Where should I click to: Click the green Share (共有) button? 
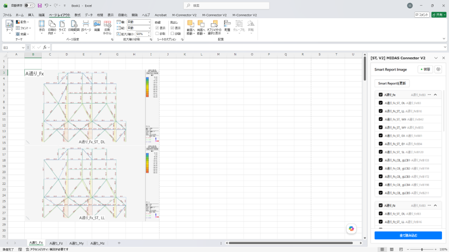[439, 15]
